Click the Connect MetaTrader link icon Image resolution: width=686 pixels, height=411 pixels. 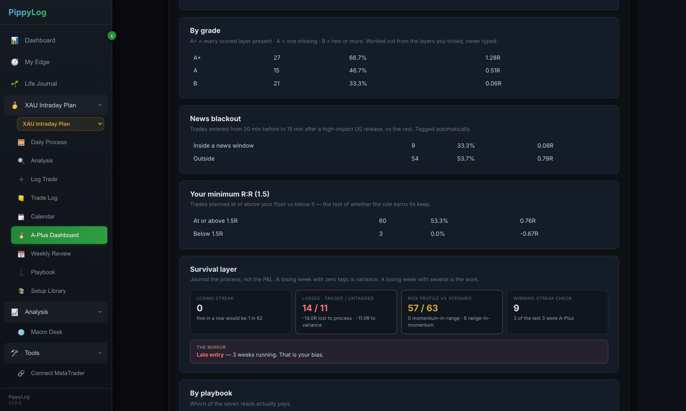coord(21,373)
